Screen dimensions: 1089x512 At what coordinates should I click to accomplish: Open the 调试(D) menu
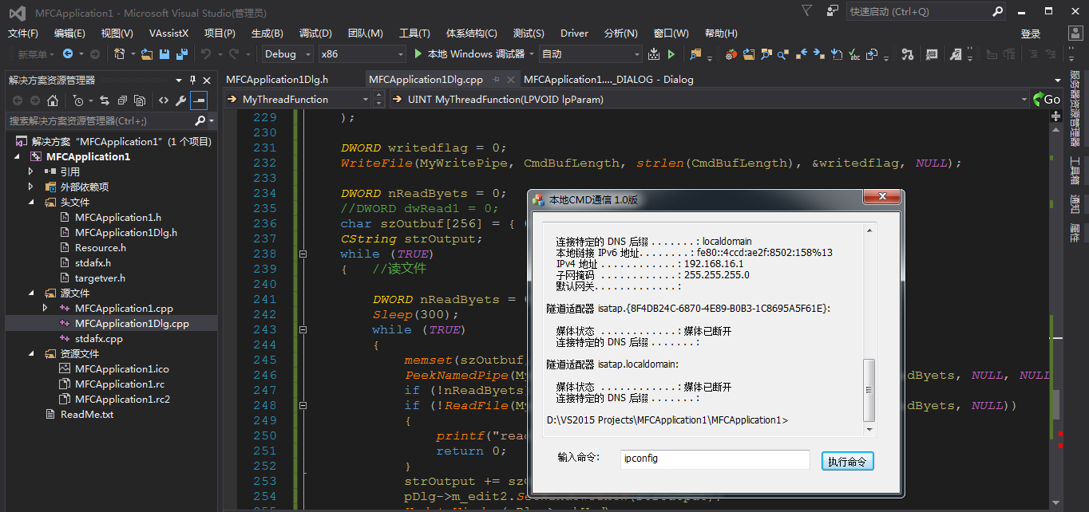click(315, 33)
